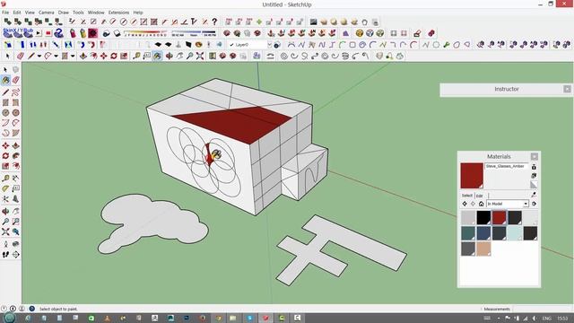Open the File menu
Image resolution: width=574 pixels, height=323 pixels.
[x=5, y=13]
